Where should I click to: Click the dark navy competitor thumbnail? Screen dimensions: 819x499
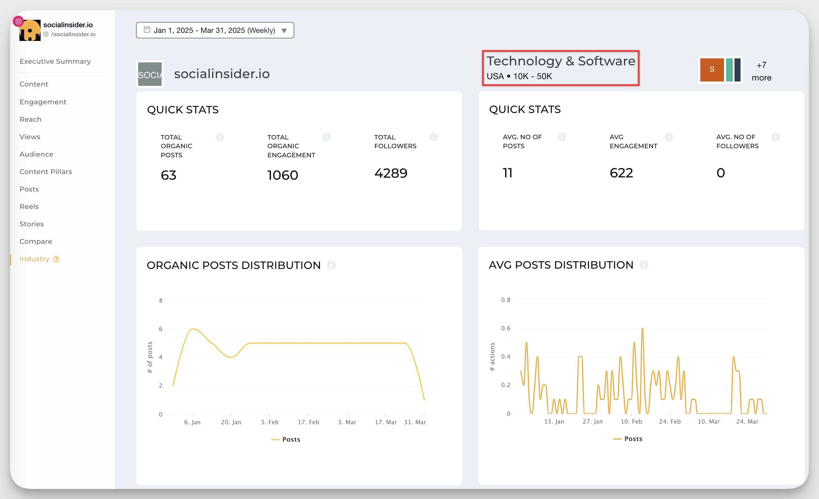(737, 70)
